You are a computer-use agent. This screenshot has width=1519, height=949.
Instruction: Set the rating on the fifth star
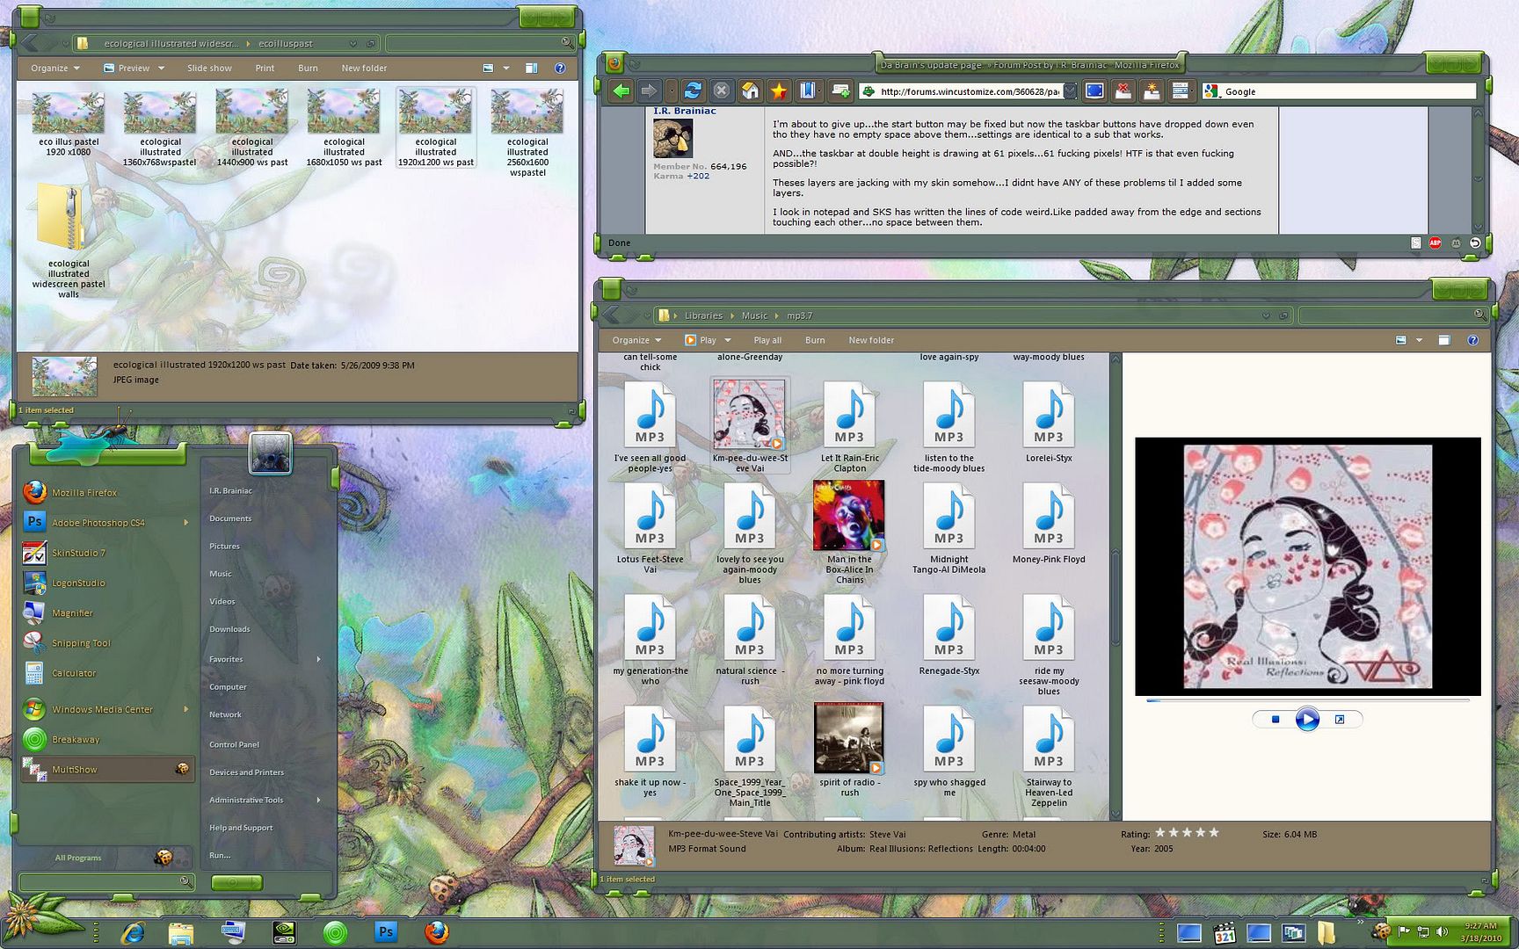[1214, 832]
